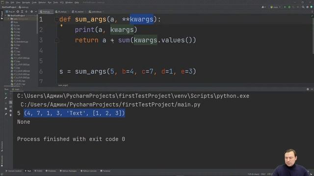Open the Help menu
The height and width of the screenshot is (176, 314).
click(77, 2)
